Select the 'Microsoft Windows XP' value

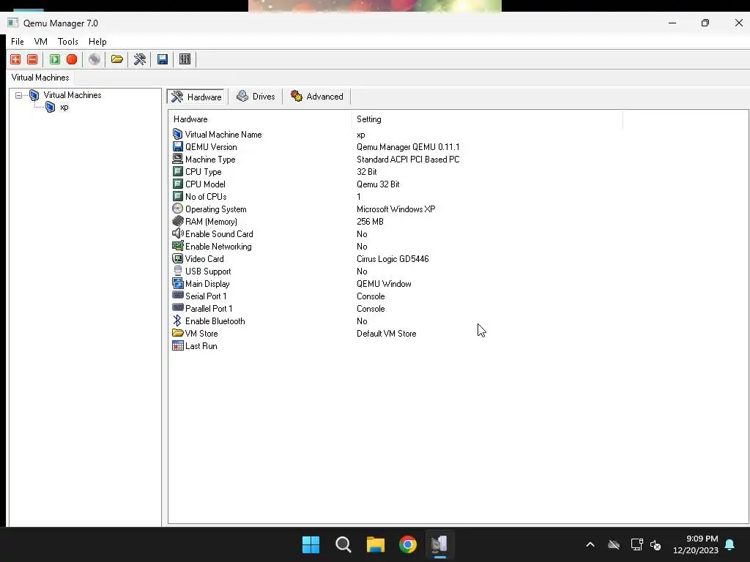(x=396, y=209)
